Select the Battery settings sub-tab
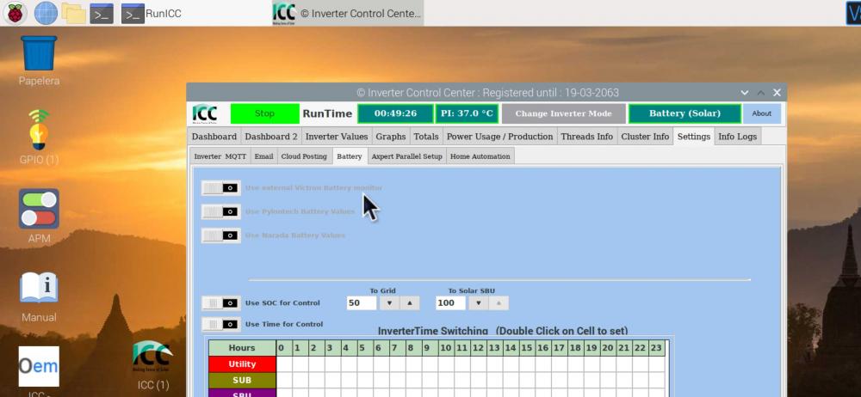 coord(350,156)
